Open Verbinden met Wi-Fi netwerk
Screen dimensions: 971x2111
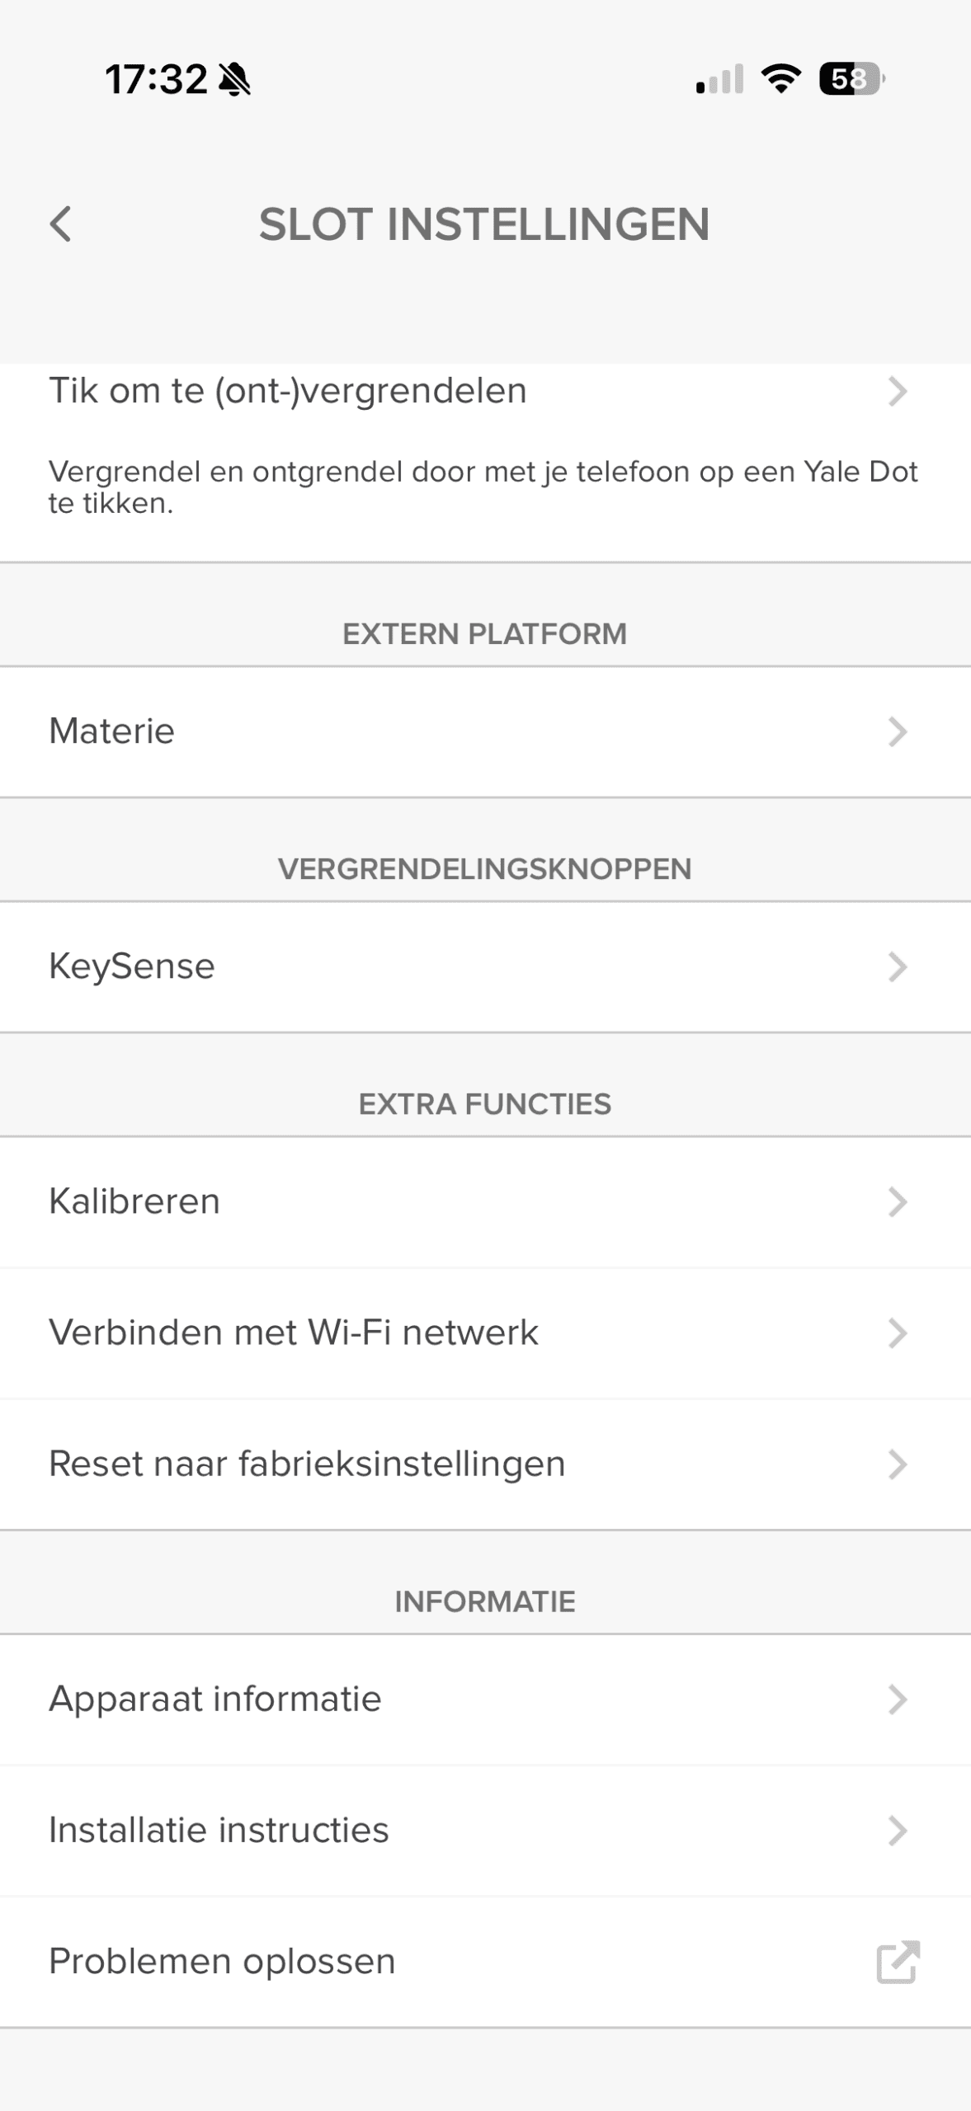point(294,1333)
